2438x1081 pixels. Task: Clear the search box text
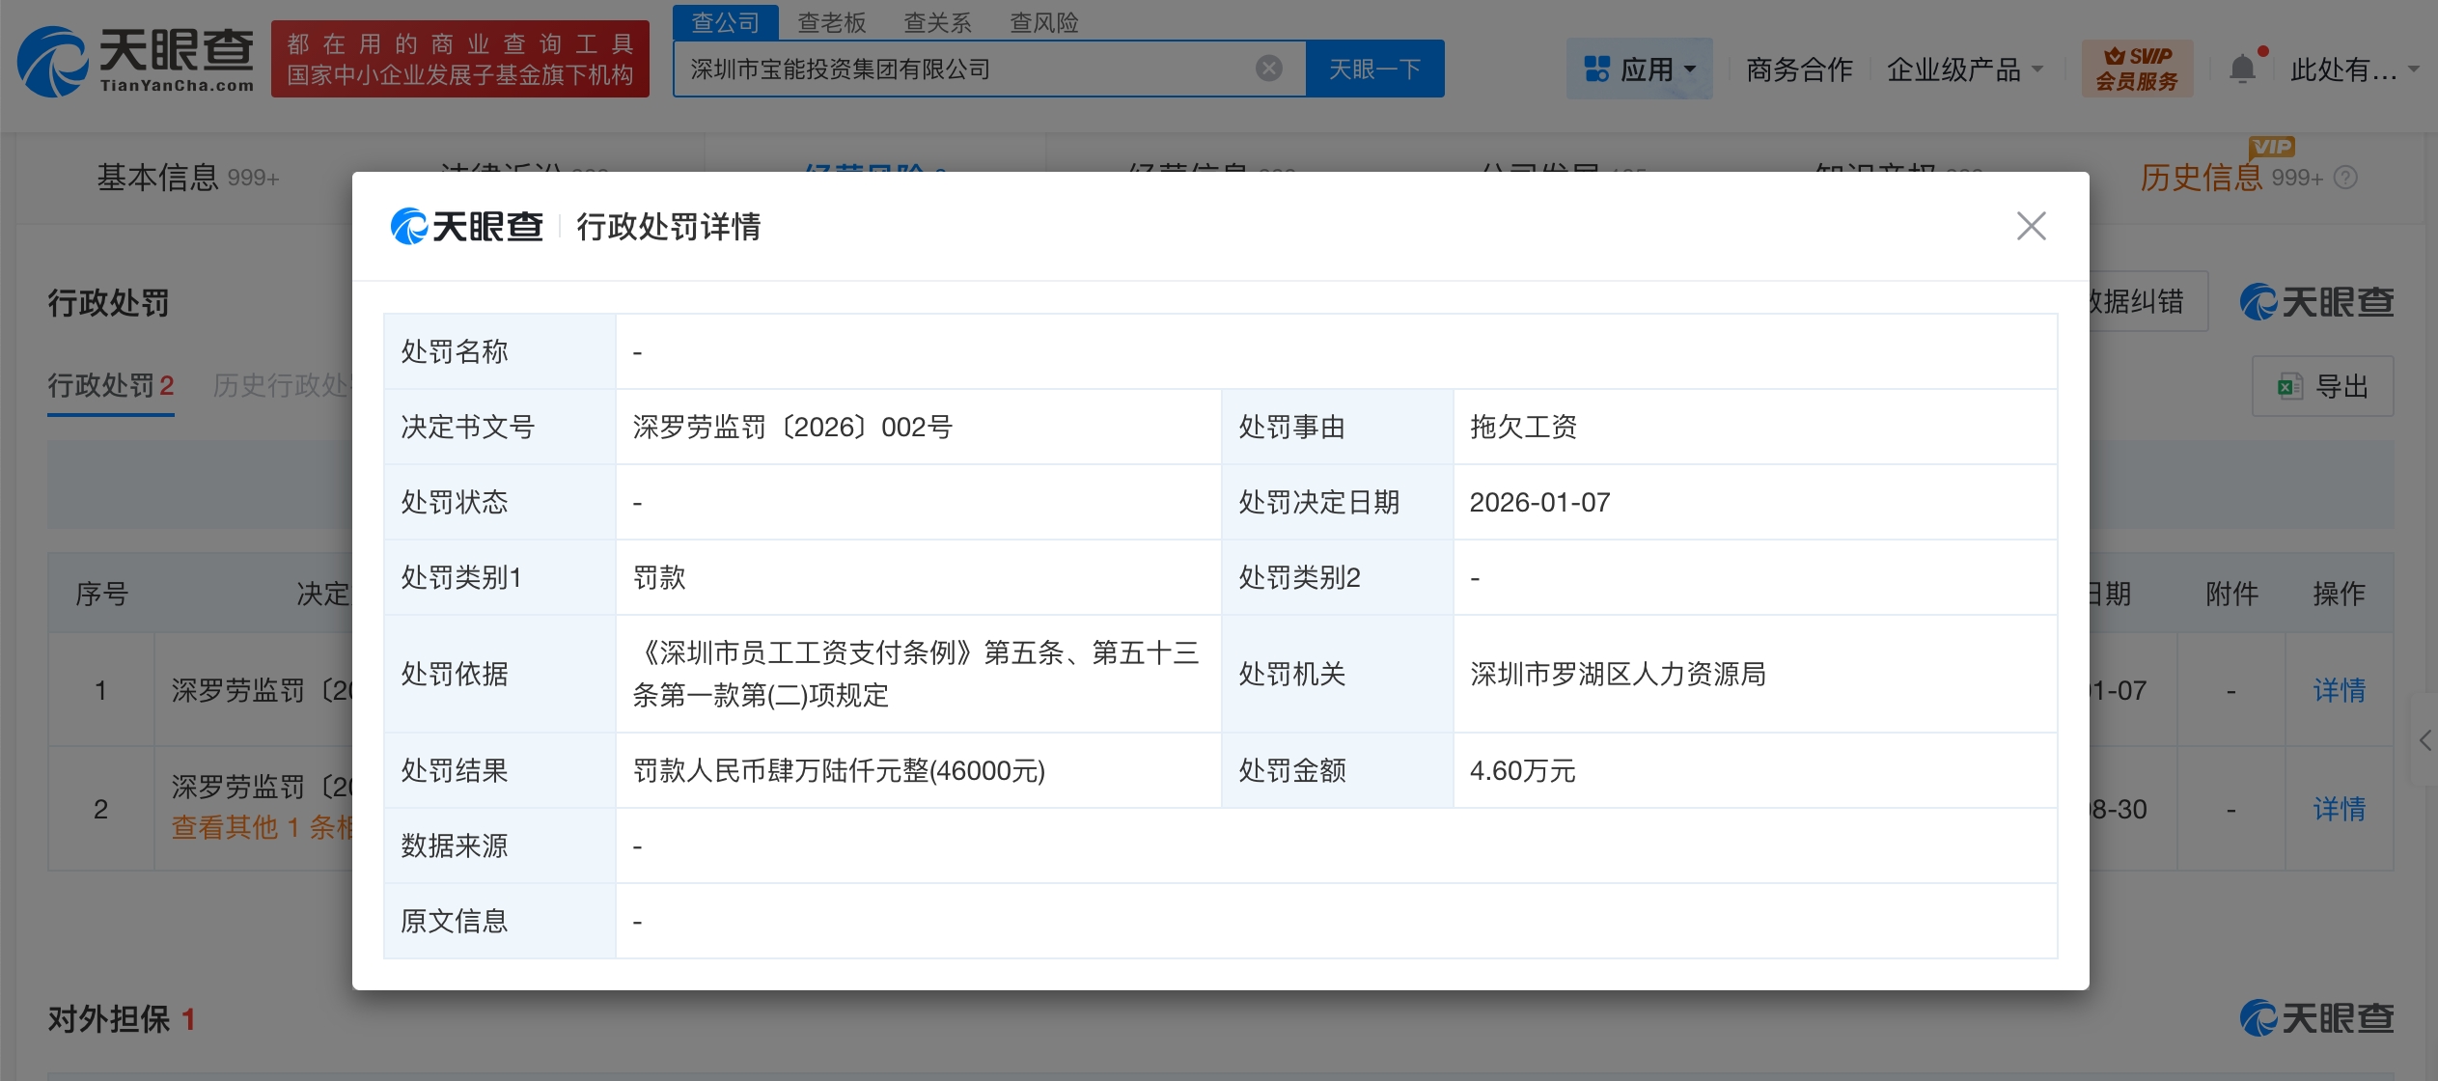click(1268, 69)
